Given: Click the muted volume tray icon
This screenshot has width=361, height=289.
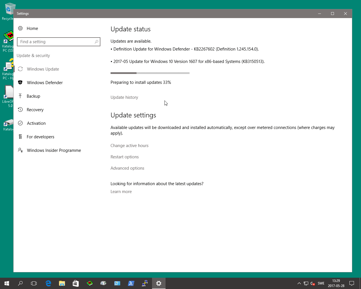Looking at the screenshot, I should (x=312, y=283).
